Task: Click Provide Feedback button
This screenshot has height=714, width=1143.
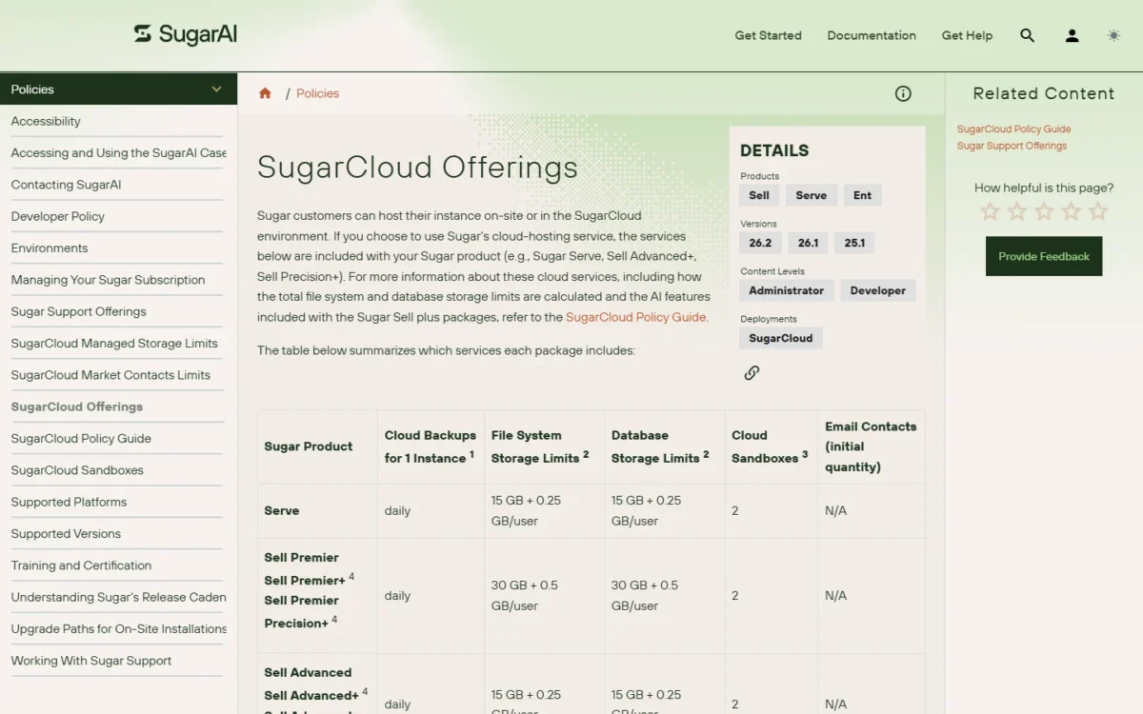Action: coord(1044,256)
